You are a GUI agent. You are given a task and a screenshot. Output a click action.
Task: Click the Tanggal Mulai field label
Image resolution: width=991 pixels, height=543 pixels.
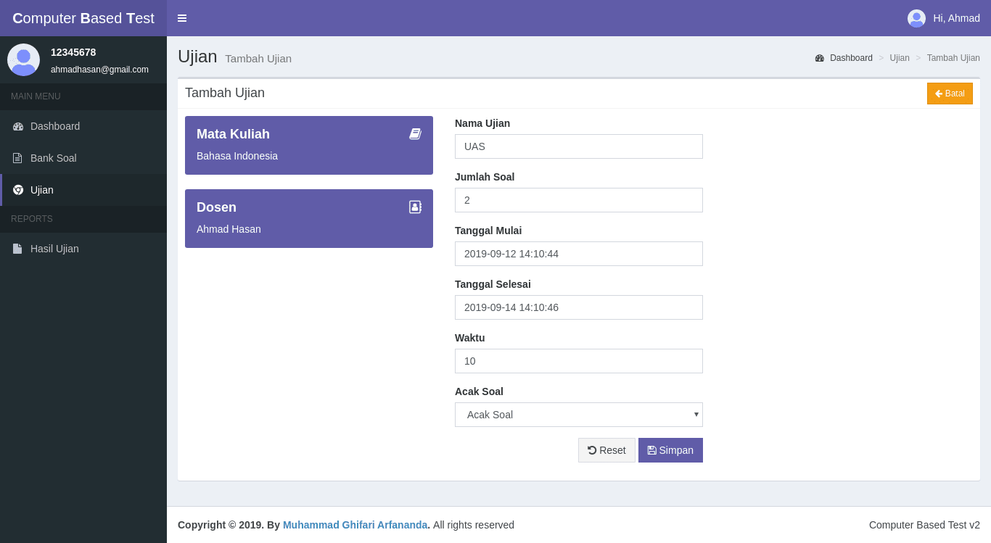coord(488,231)
